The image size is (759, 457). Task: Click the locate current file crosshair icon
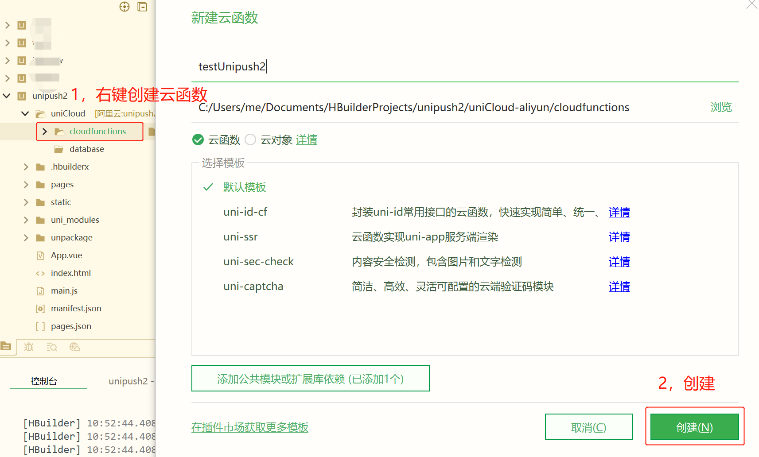click(x=124, y=7)
